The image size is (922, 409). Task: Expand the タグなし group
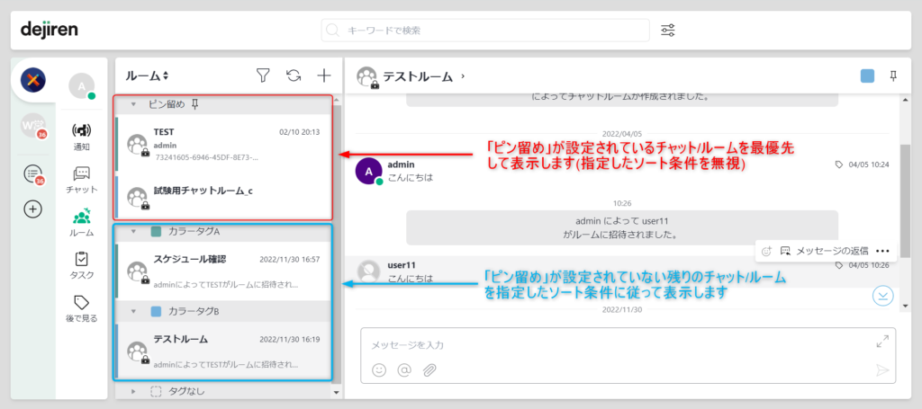133,391
